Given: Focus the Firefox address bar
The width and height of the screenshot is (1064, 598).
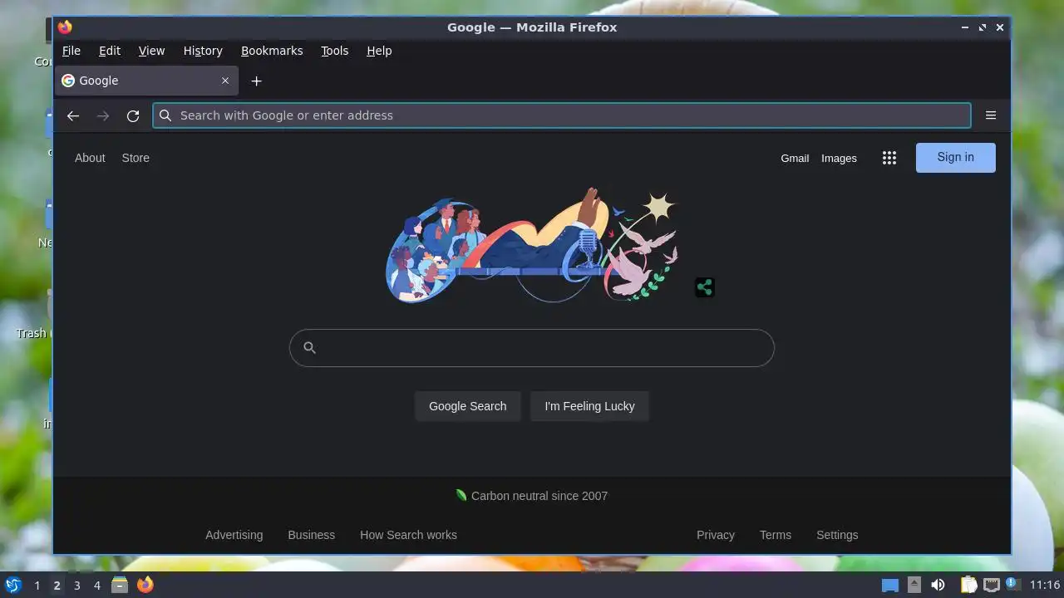Looking at the screenshot, I should 562,115.
